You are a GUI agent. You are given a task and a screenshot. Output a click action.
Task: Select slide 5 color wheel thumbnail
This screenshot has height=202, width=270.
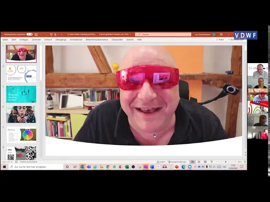point(21,135)
